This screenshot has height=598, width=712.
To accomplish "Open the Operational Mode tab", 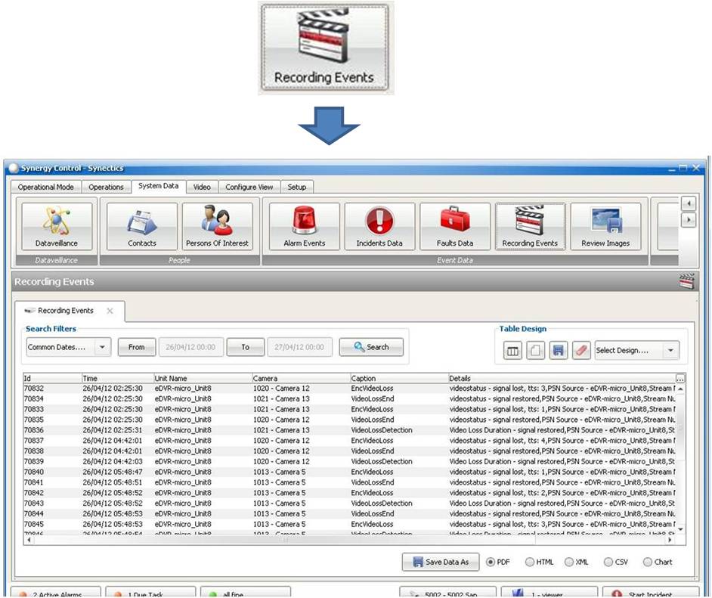I will pyautogui.click(x=46, y=187).
